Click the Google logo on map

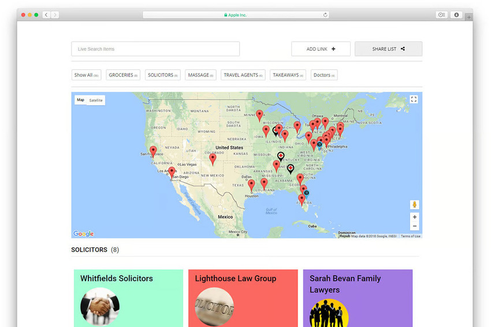pyautogui.click(x=83, y=233)
